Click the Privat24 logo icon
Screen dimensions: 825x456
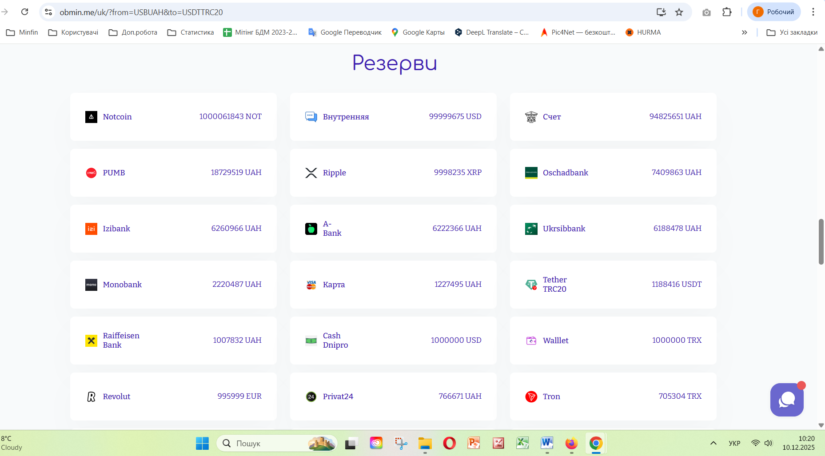click(311, 397)
